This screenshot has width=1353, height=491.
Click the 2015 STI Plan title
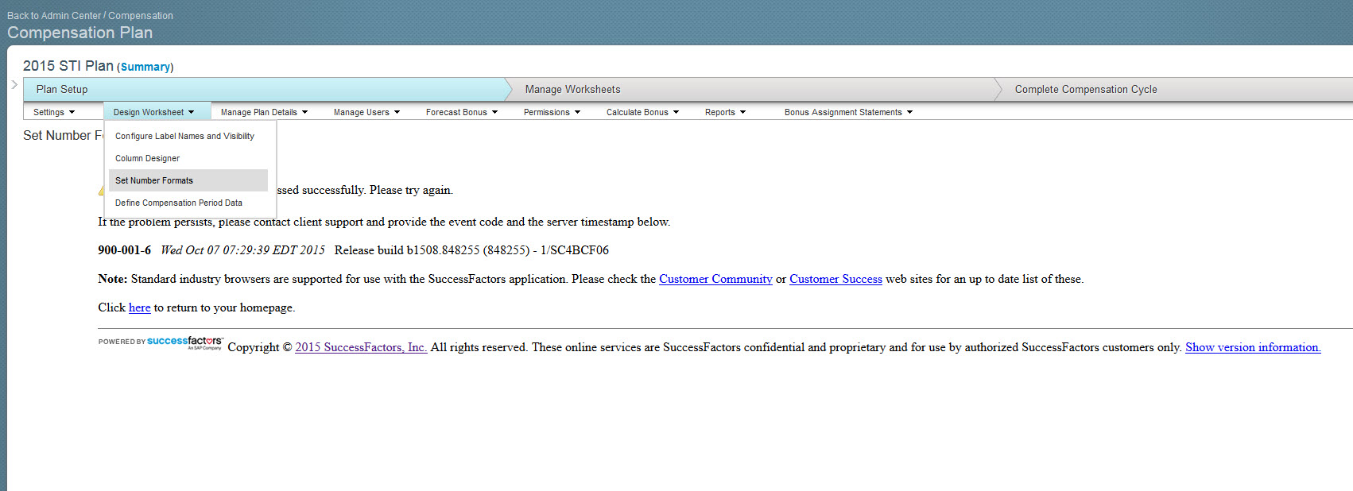pyautogui.click(x=68, y=66)
